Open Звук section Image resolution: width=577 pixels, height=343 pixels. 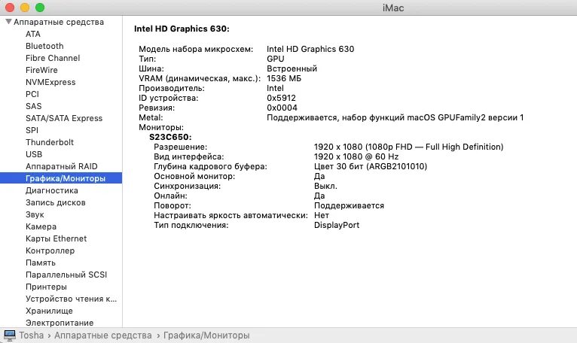tap(35, 214)
